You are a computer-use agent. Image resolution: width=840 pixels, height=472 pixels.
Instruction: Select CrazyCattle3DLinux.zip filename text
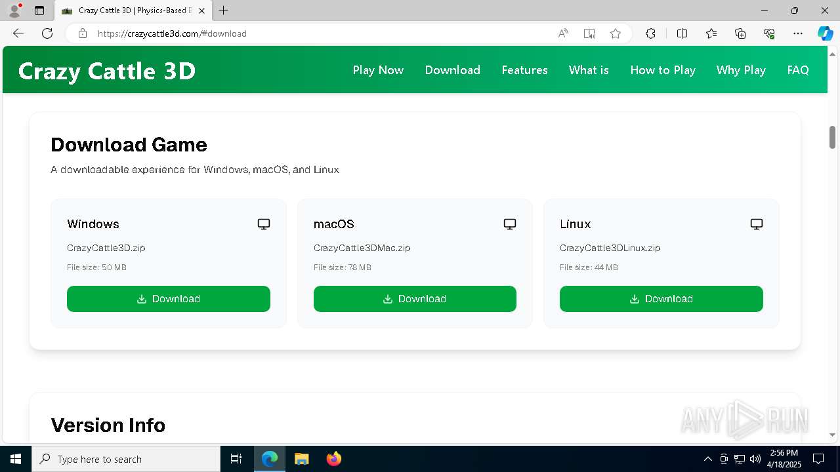[610, 248]
